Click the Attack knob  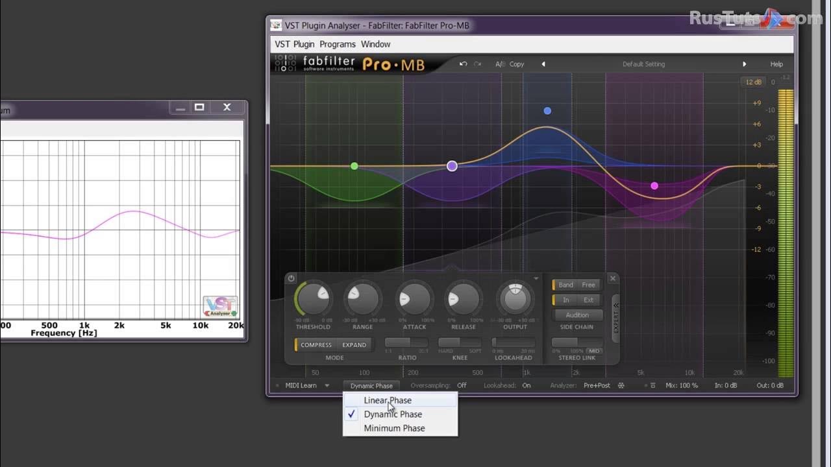[x=414, y=299]
